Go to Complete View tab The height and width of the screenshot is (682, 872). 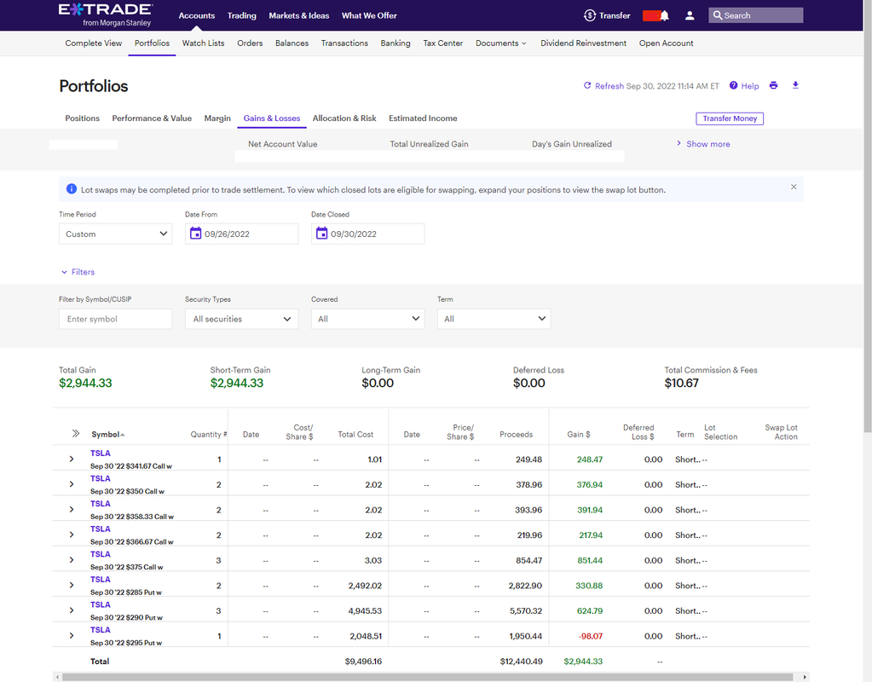coord(94,43)
